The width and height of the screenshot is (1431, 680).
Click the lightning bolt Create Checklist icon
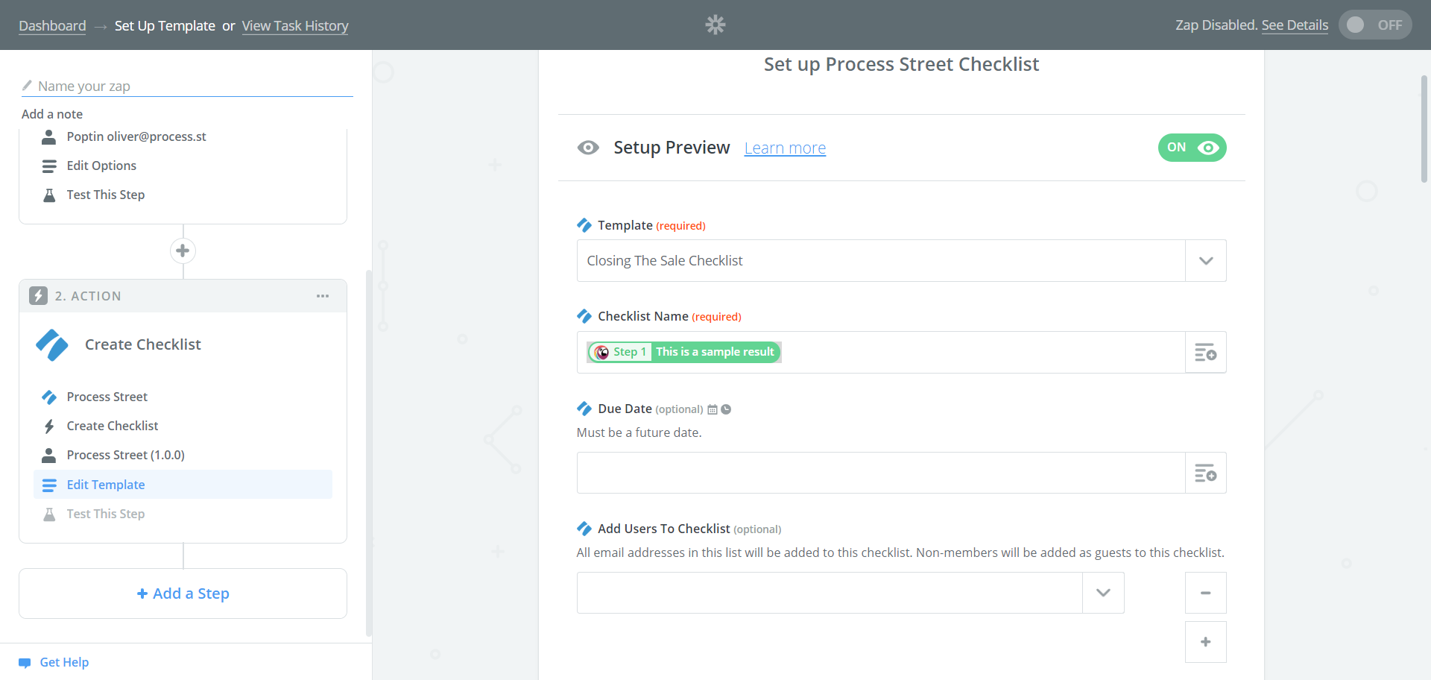coord(49,425)
